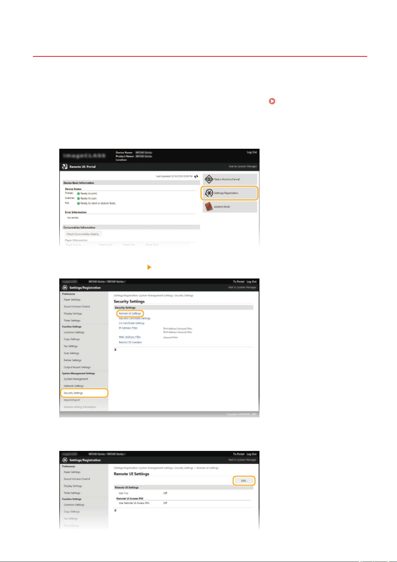Open Settings/Registration from the Portal page
This screenshot has width=397, height=562.
pyautogui.click(x=229, y=193)
